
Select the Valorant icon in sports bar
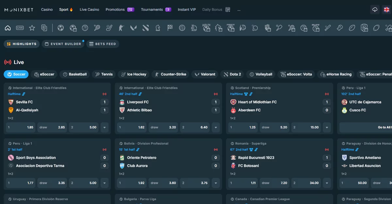click(x=133, y=28)
